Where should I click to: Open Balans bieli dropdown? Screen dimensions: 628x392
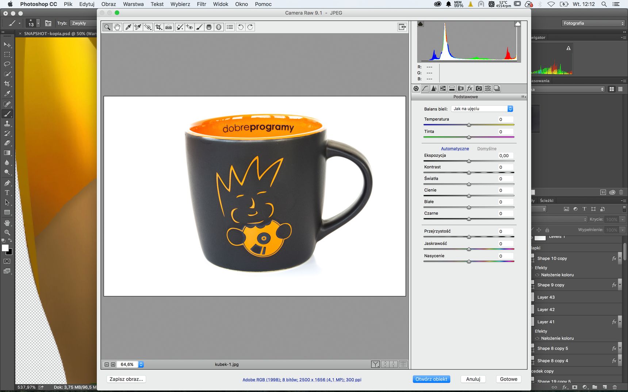click(482, 109)
